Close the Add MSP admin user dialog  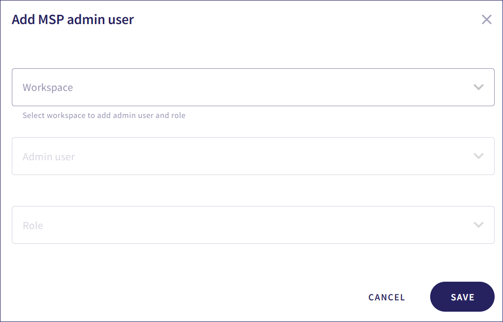click(486, 20)
